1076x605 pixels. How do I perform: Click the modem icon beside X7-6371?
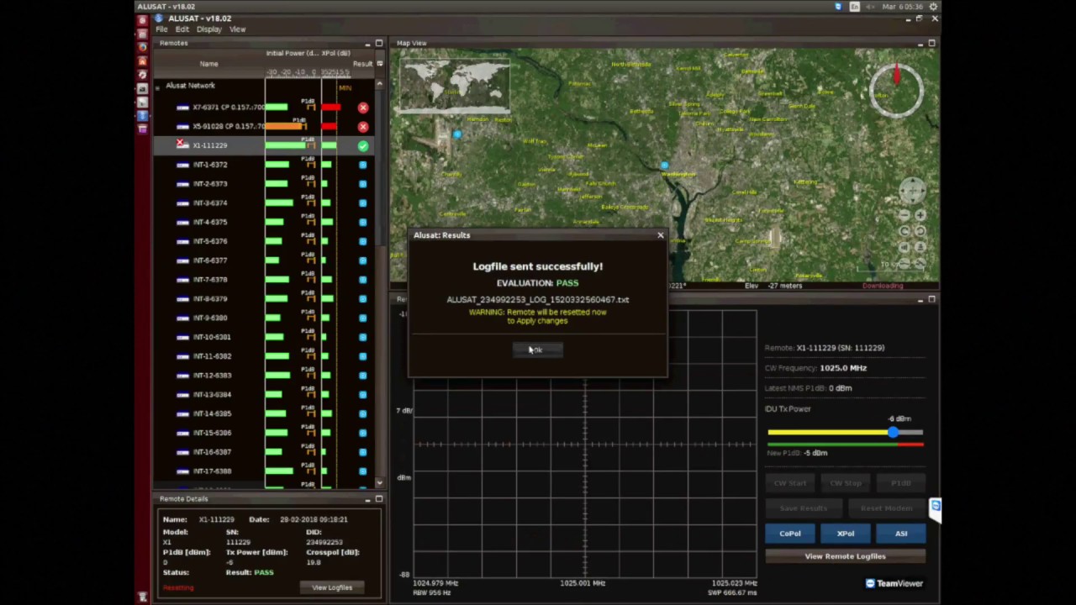[182, 108]
